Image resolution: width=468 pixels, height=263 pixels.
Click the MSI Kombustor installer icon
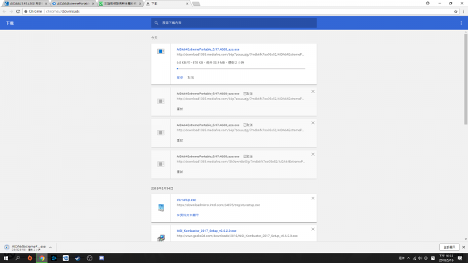pos(161,238)
